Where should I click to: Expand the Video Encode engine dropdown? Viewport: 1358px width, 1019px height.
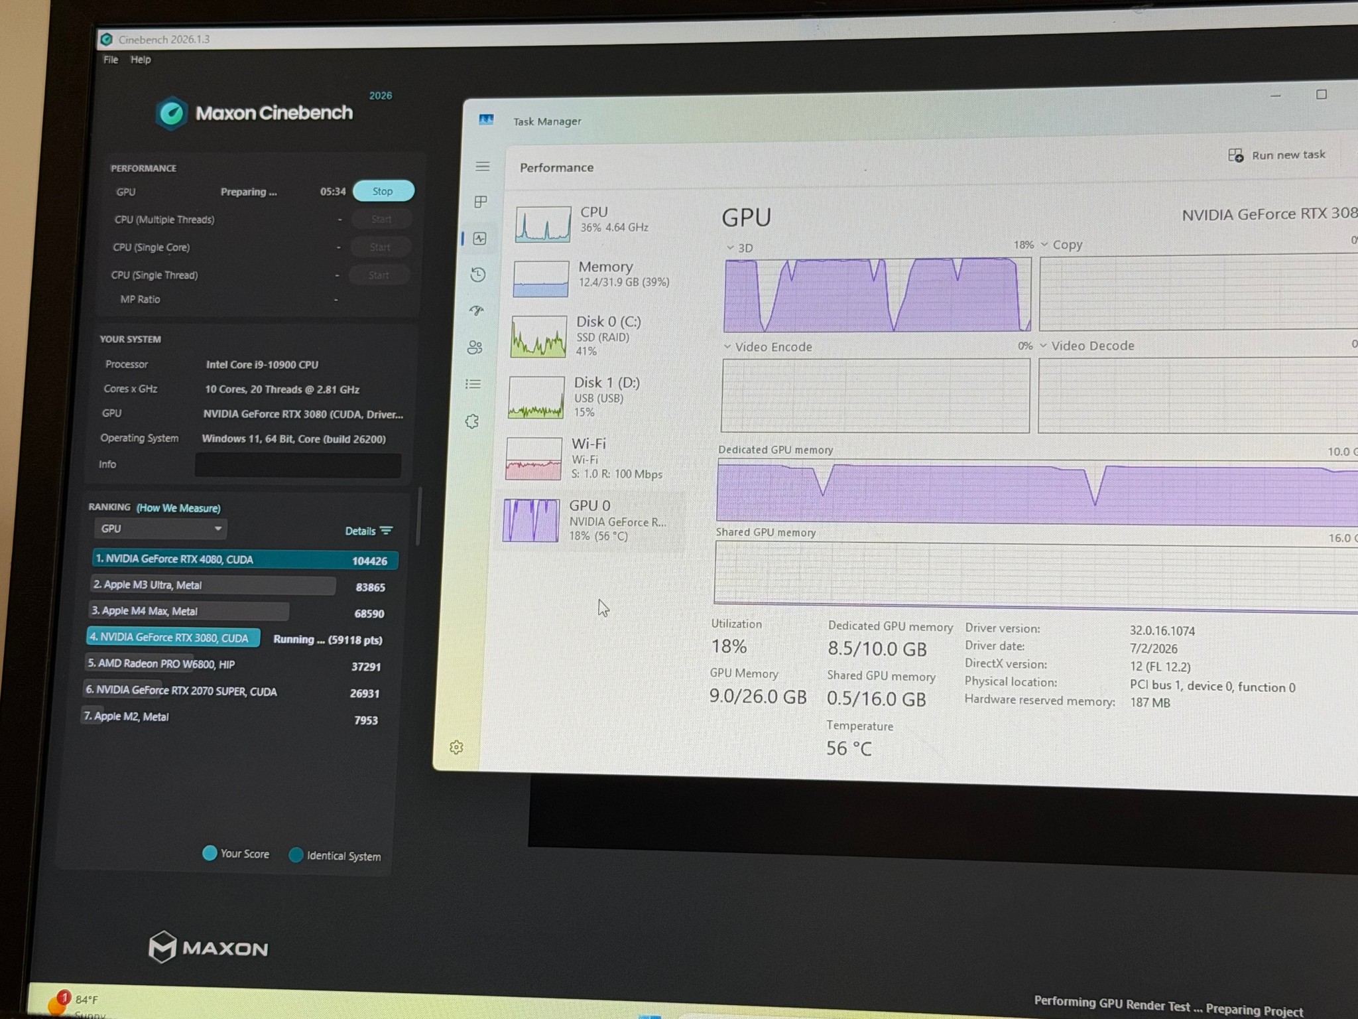pyautogui.click(x=768, y=346)
